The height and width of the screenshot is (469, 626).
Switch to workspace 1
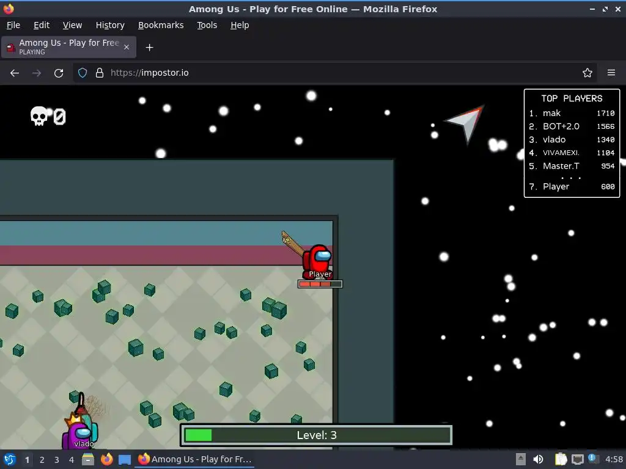pos(27,460)
